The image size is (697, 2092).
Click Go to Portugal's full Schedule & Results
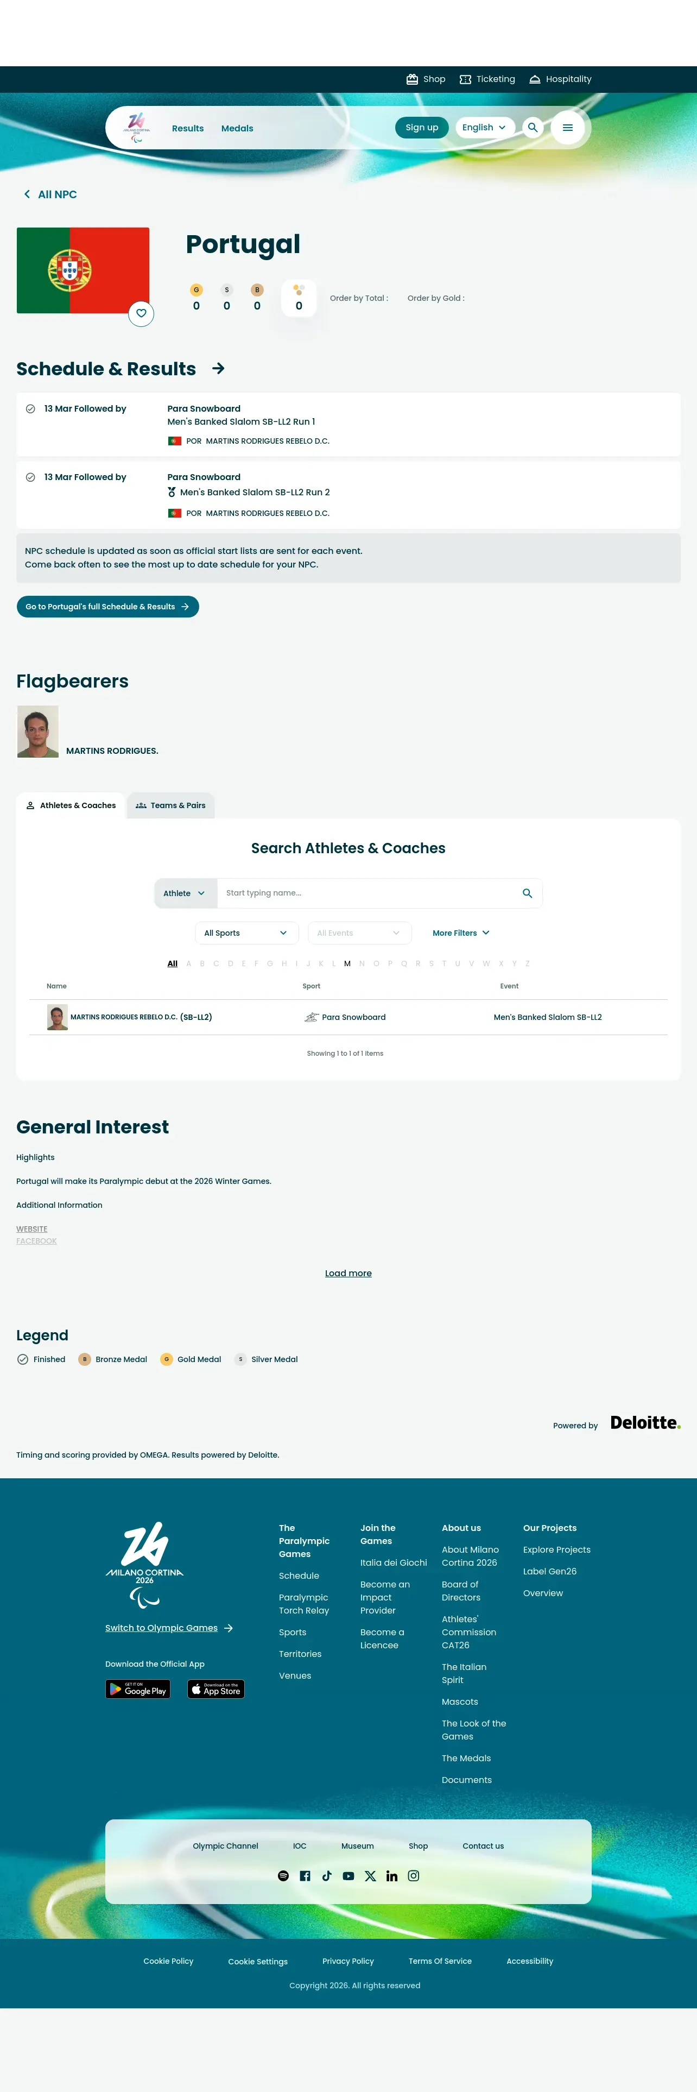(108, 607)
